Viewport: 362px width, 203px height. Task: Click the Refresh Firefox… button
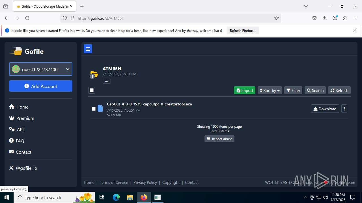[243, 31]
